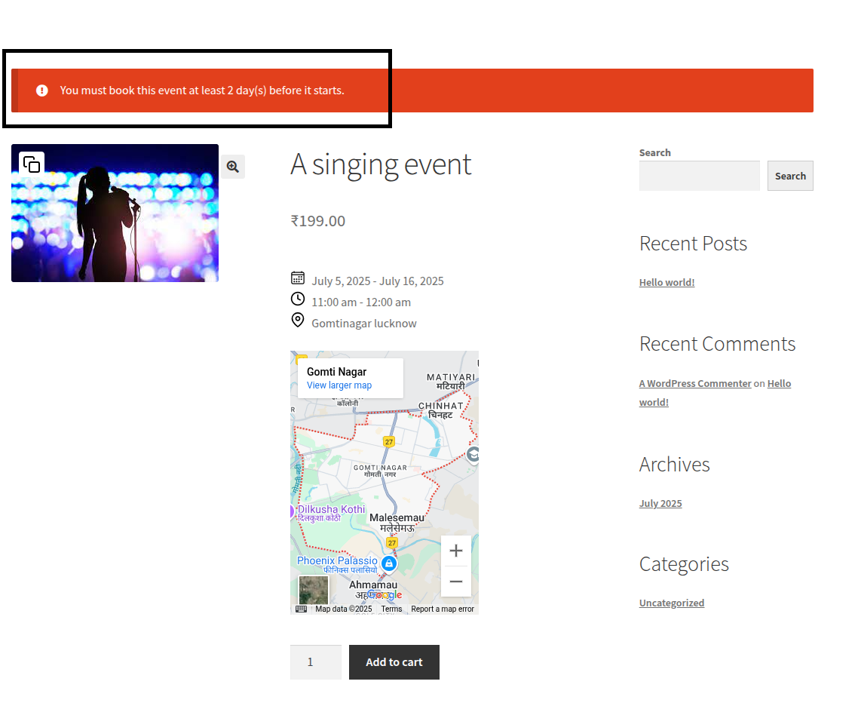
Task: Click map Terms link
Action: [x=391, y=609]
